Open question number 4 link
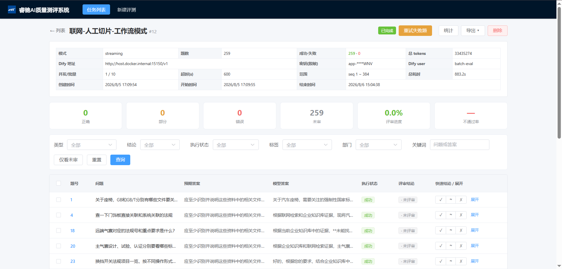 (72, 215)
